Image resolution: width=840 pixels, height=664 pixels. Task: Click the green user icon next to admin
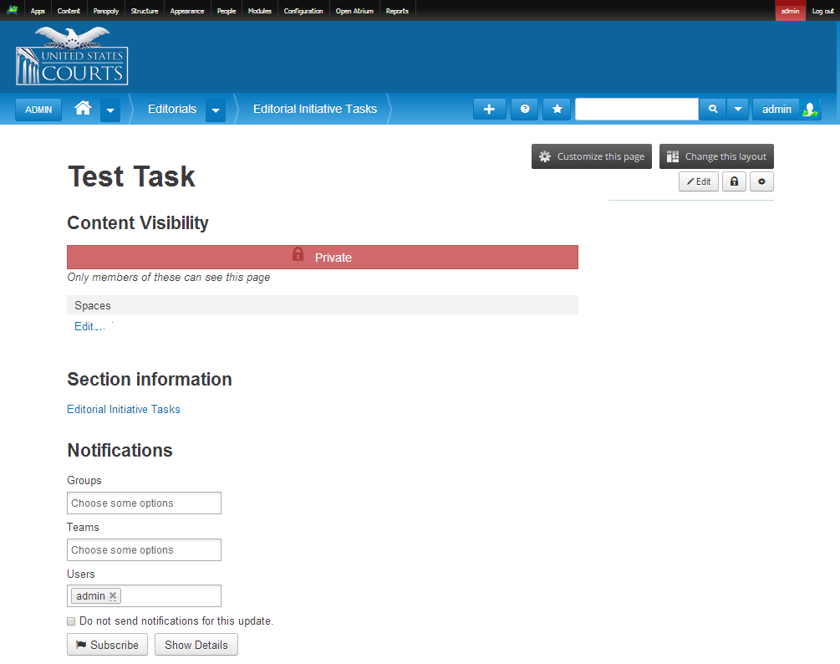pos(809,109)
